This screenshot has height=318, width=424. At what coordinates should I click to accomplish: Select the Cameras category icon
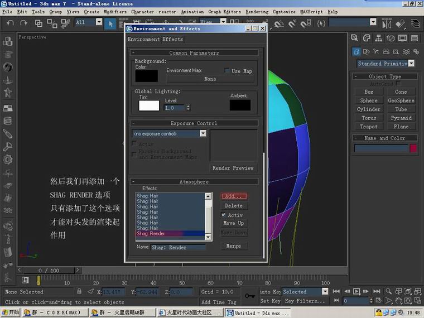tap(386, 51)
